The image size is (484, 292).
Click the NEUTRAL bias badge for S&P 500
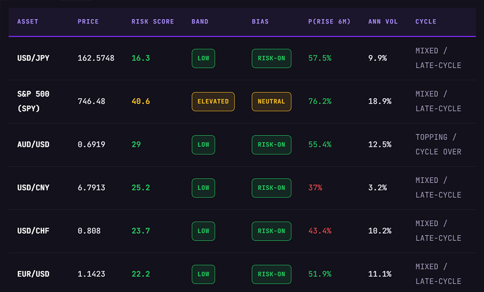(271, 102)
